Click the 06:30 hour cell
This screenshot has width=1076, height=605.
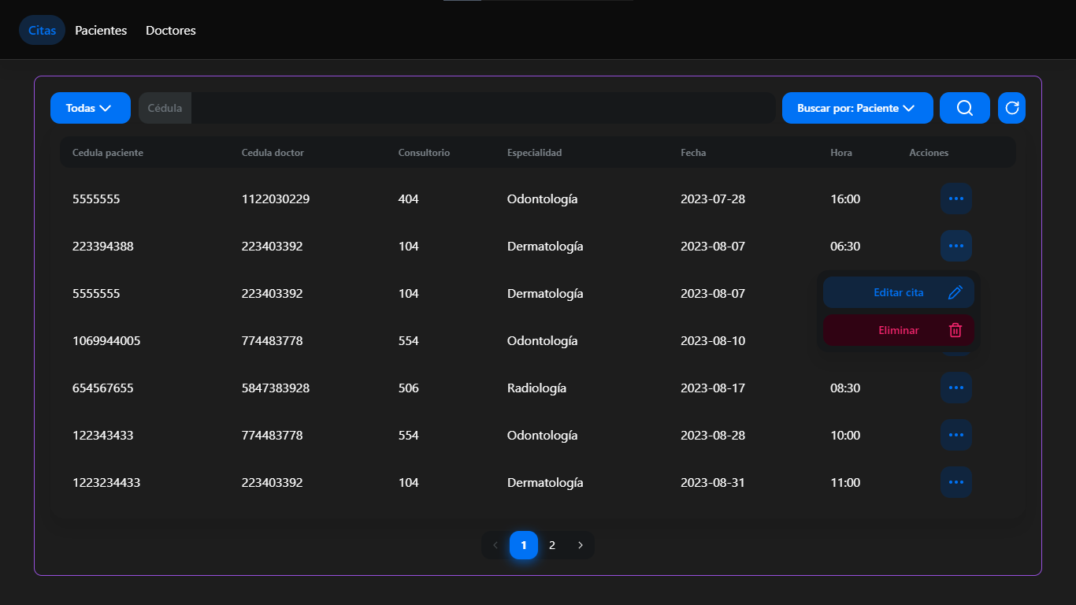point(845,246)
